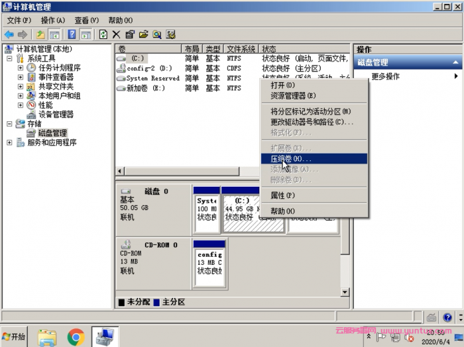Click the open folder toolbar icon

[143, 34]
